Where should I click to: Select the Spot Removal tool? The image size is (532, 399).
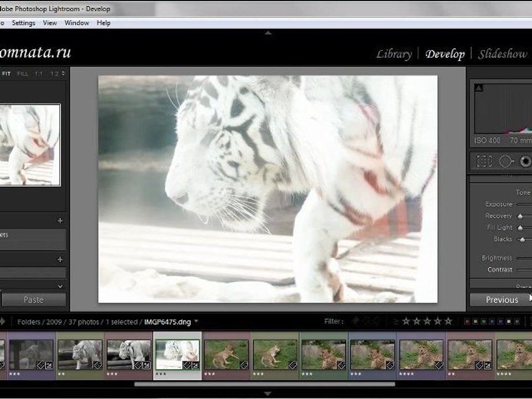click(x=506, y=161)
